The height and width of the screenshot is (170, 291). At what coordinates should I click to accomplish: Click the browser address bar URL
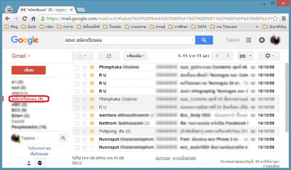[x=159, y=18]
